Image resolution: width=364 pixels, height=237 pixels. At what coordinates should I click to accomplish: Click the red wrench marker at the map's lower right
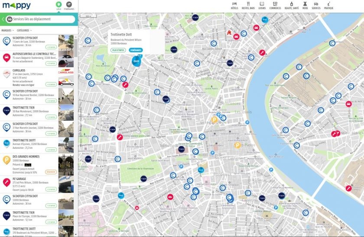point(348,188)
